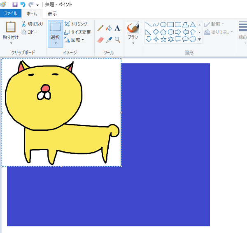Undo the last action
The width and height of the screenshot is (247, 233).
(x=23, y=5)
